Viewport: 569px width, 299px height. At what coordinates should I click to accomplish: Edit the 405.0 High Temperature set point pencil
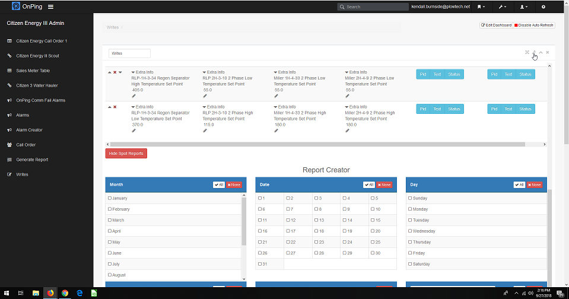tap(133, 96)
